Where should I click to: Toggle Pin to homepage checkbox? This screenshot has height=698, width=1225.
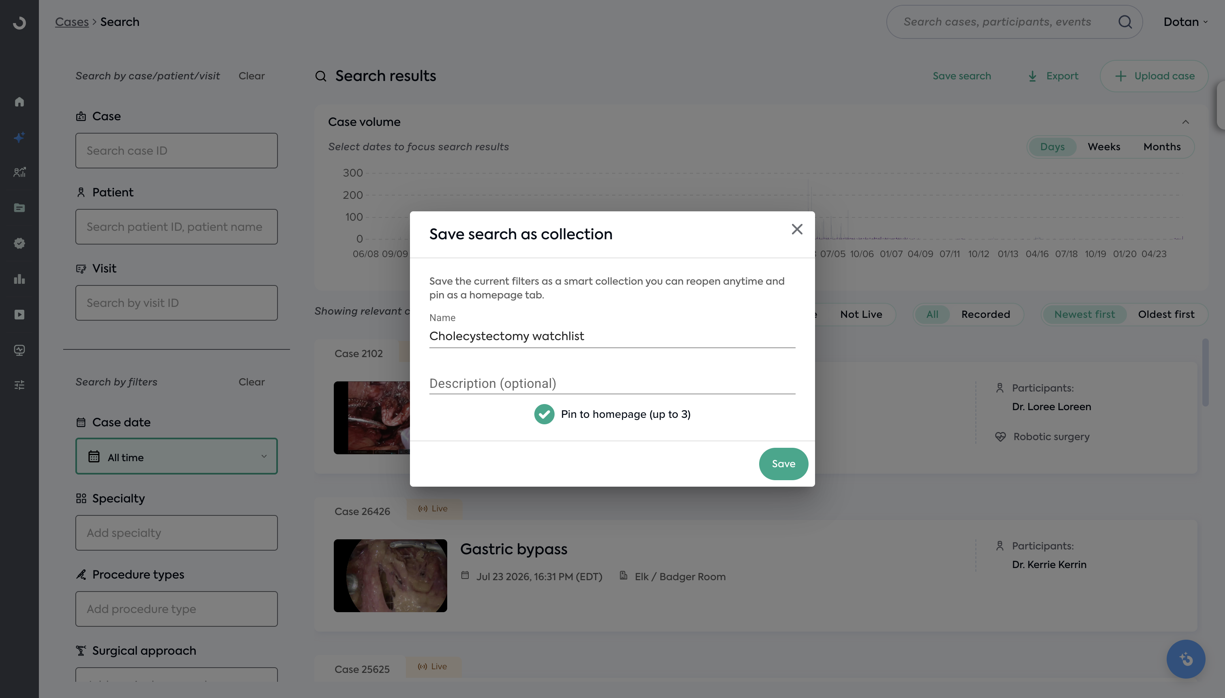point(544,414)
